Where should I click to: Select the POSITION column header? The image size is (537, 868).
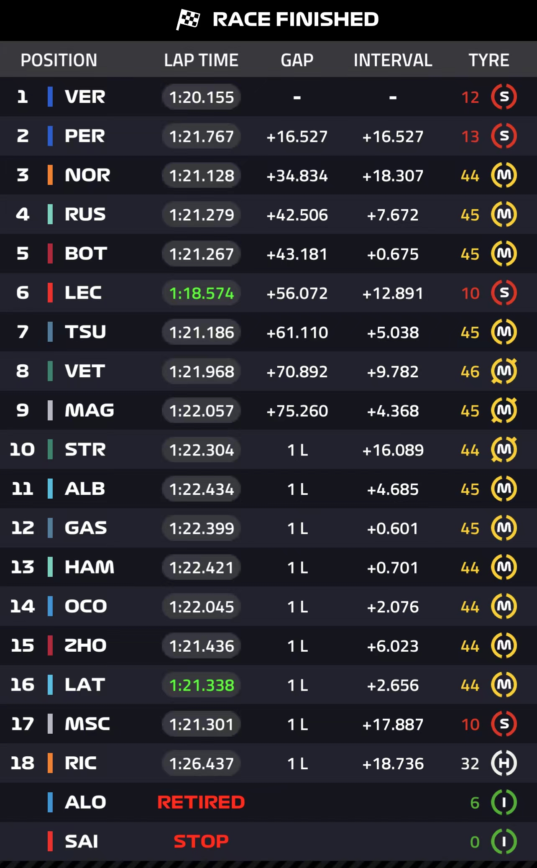coord(59,60)
